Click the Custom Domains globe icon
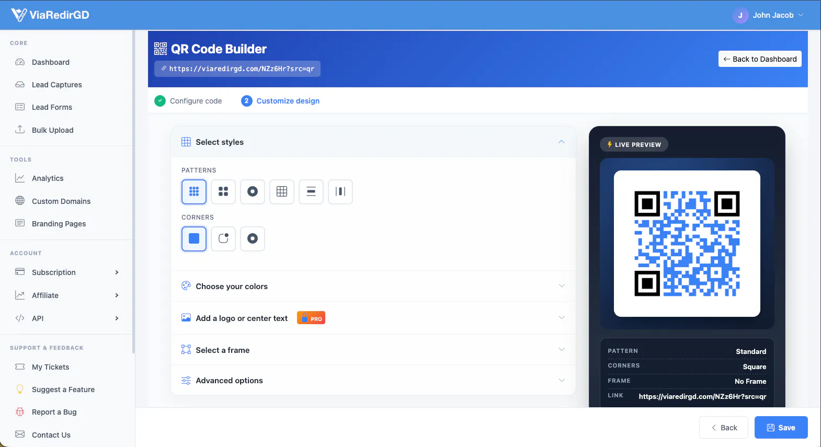This screenshot has height=447, width=821. coord(20,201)
